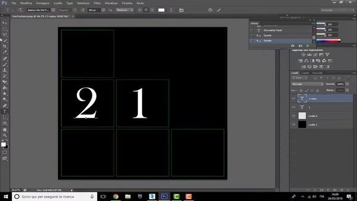Open Chrome from the taskbar
The height and width of the screenshot is (201, 357).
115,197
